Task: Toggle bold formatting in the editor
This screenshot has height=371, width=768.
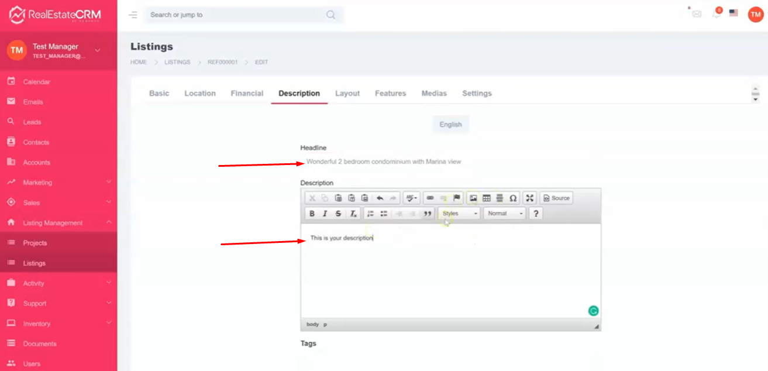Action: click(312, 214)
